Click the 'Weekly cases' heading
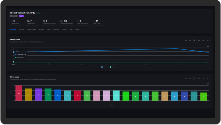 (15, 39)
